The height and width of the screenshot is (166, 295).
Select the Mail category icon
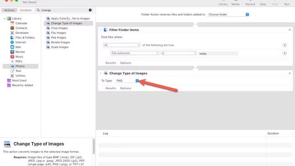pyautogui.click(x=12, y=47)
